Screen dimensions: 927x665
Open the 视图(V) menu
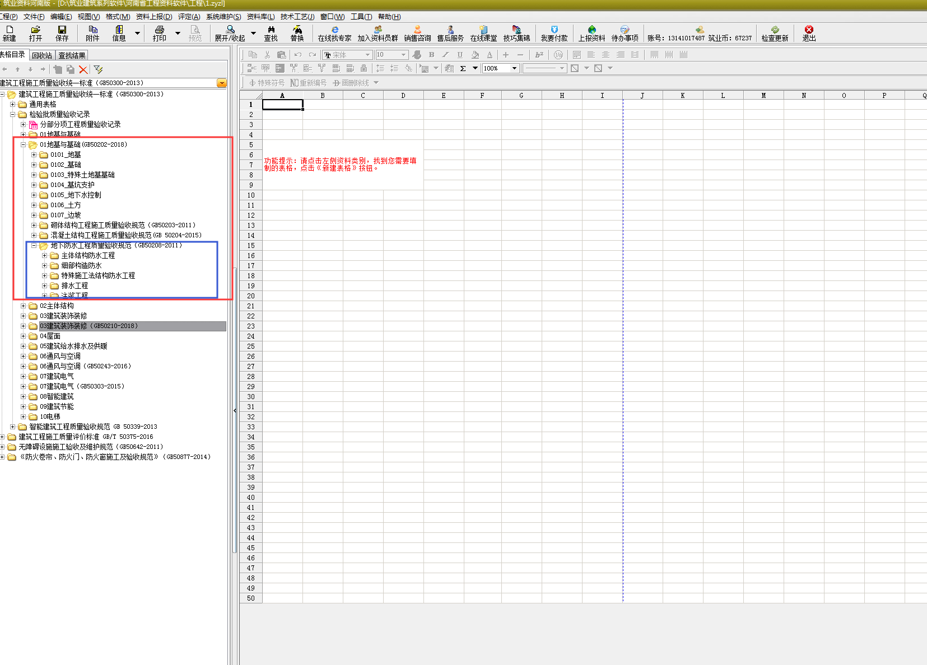point(88,17)
